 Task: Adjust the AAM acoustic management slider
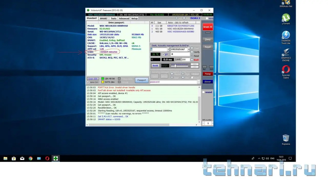pyautogui.click(x=175, y=66)
